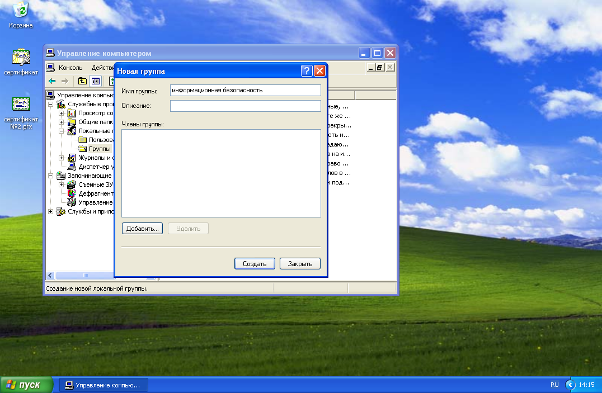Click the Управление компьютером root node icon
The height and width of the screenshot is (393, 602).
[50, 95]
